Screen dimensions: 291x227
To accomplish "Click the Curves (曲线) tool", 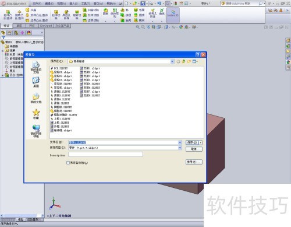I will tap(162, 12).
